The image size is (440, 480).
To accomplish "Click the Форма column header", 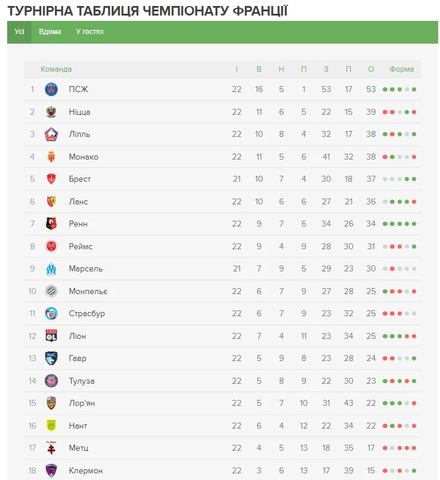I will (401, 69).
